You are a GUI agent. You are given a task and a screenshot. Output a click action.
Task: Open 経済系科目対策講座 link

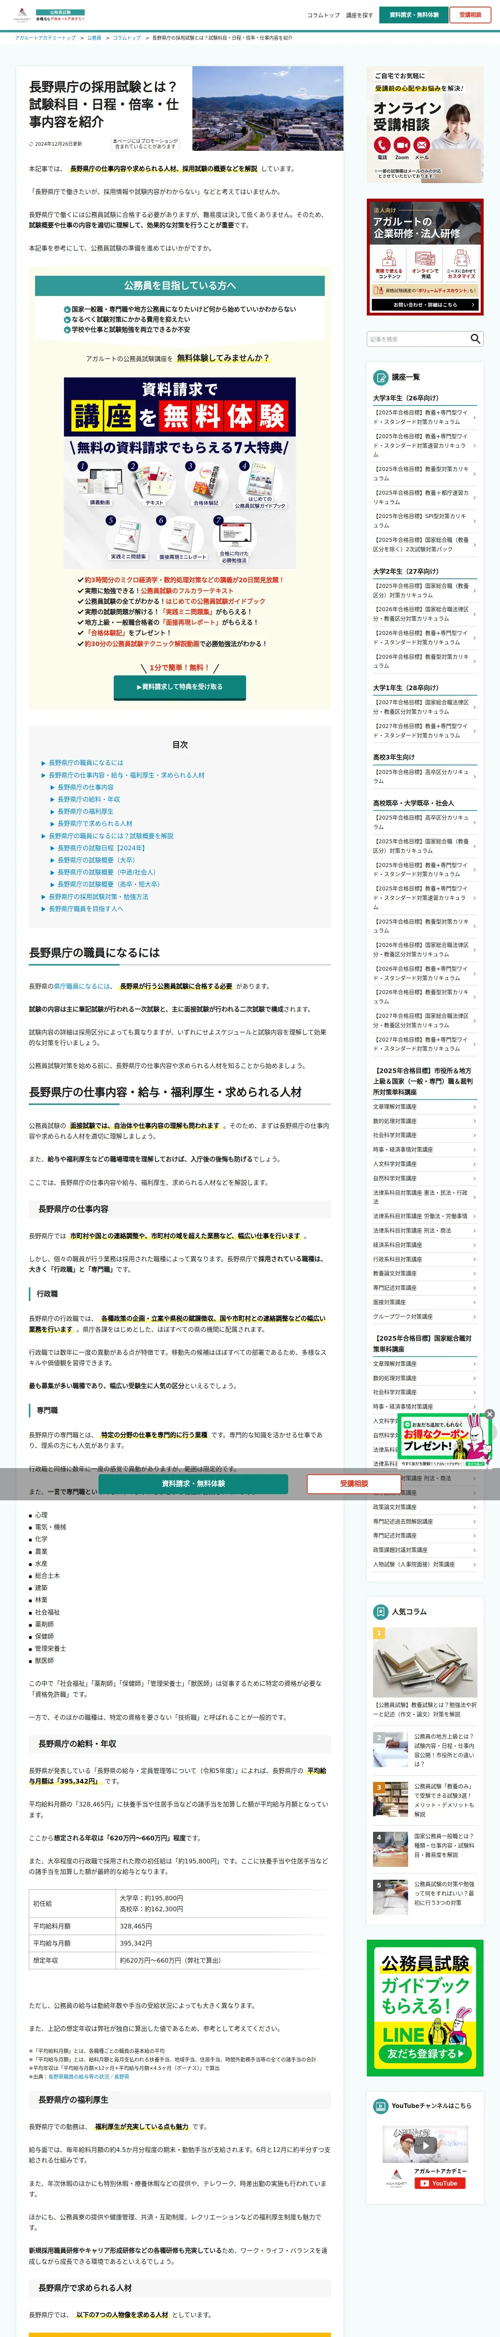coord(425,1245)
